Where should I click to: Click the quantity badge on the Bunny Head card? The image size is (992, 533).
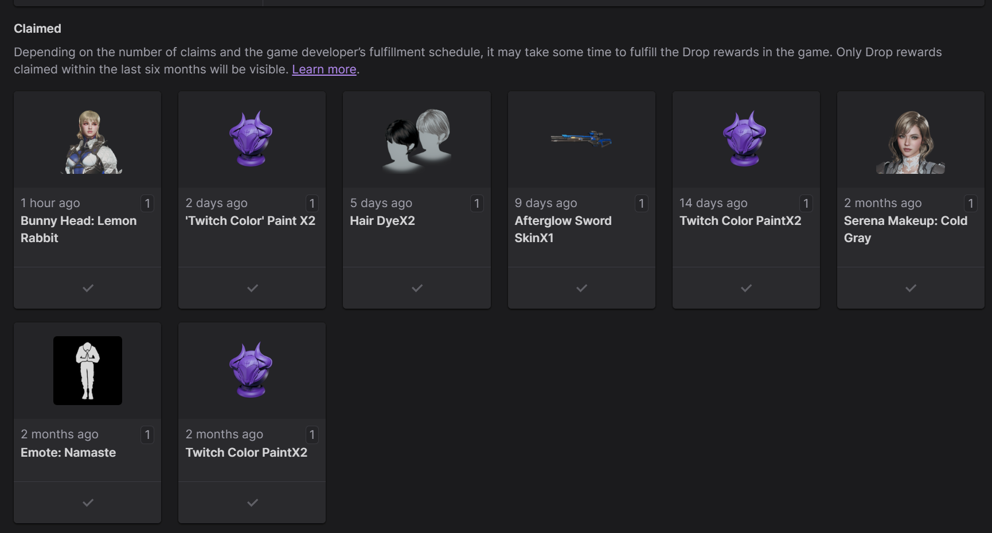point(147,203)
